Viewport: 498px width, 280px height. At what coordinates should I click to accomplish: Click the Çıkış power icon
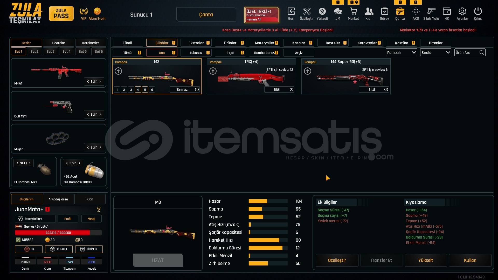pyautogui.click(x=478, y=12)
